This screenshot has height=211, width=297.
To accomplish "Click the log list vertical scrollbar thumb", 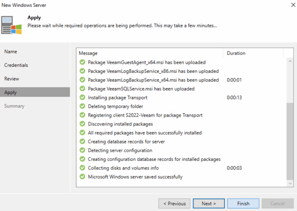I will point(290,141).
